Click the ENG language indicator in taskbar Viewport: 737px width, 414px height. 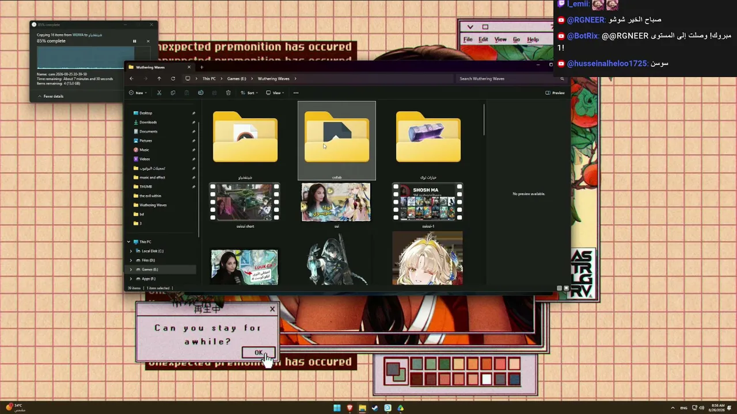click(x=683, y=408)
